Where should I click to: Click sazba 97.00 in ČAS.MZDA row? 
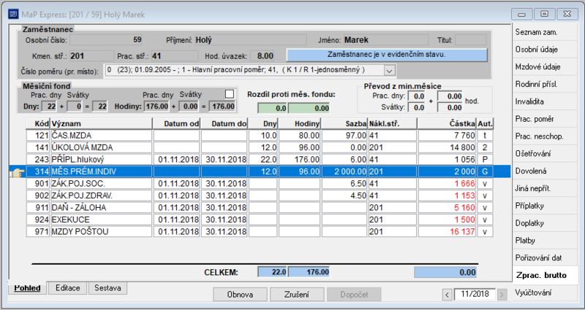[x=344, y=136]
